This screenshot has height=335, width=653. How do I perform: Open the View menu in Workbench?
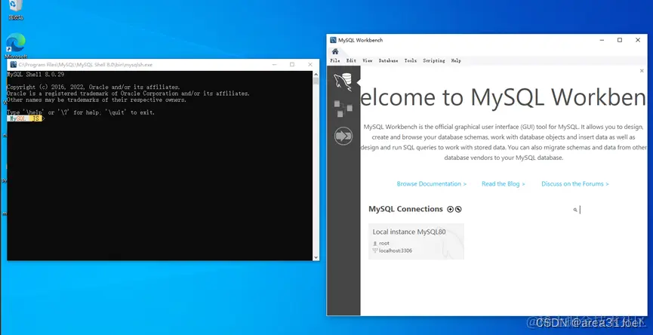[368, 61]
